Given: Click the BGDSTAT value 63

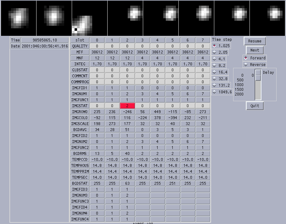Looking at the screenshot, I should (127, 183).
